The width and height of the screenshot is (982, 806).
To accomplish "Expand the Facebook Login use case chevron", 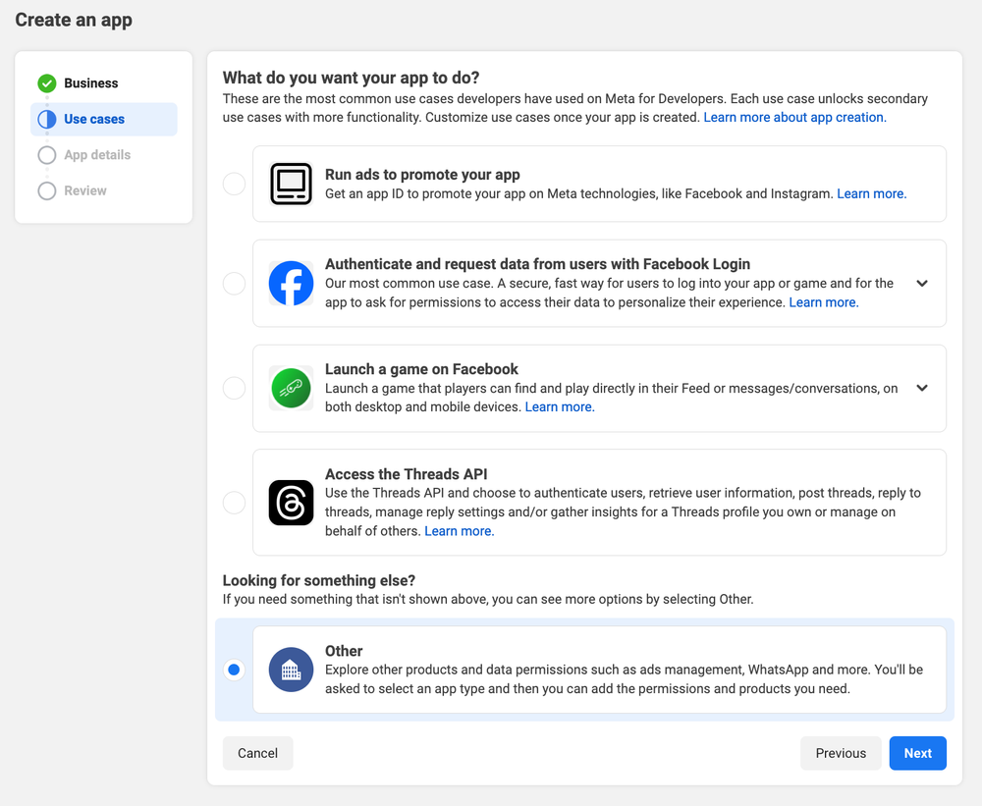I will click(x=922, y=284).
